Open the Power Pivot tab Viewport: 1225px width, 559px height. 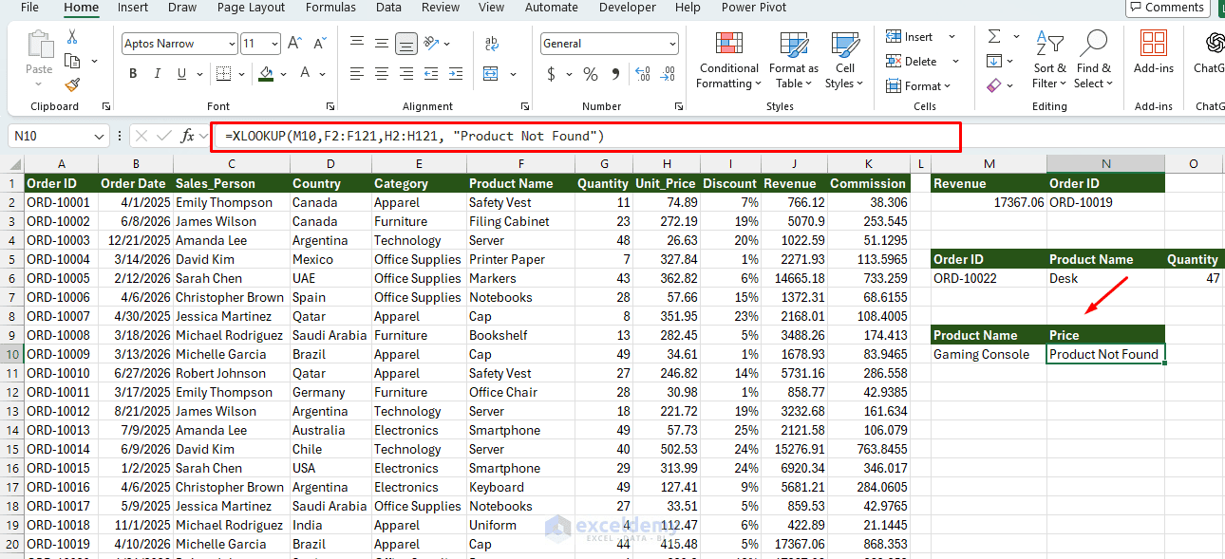754,8
